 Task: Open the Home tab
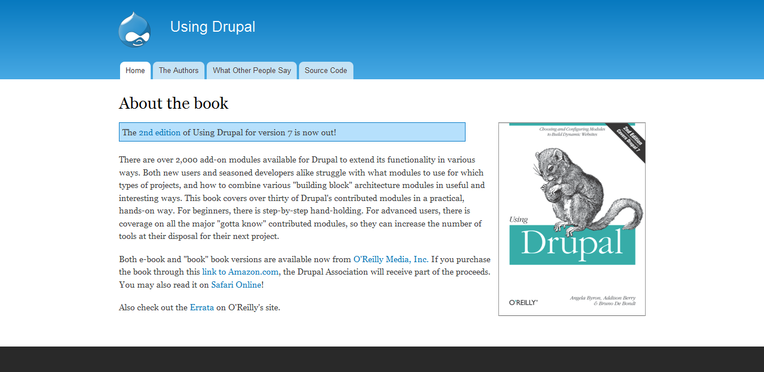pyautogui.click(x=135, y=71)
